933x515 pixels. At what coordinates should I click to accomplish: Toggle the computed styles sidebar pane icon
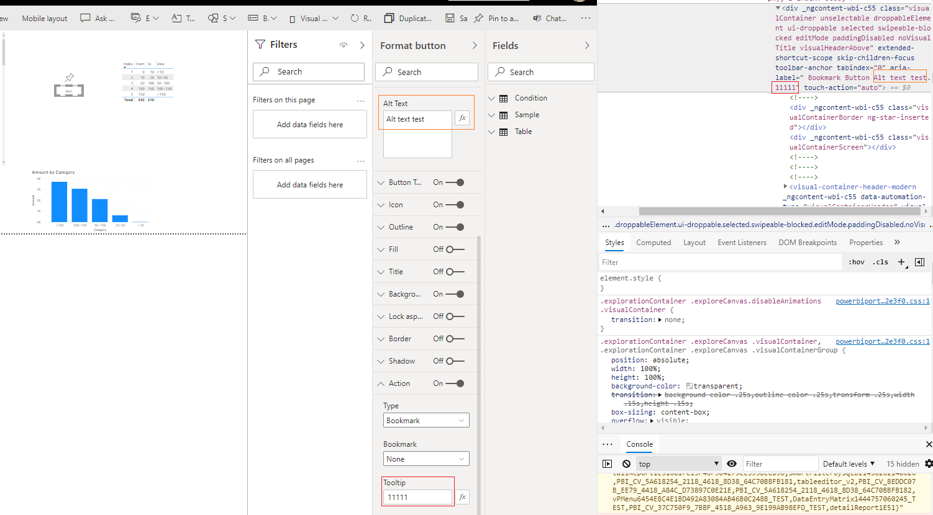tap(920, 262)
